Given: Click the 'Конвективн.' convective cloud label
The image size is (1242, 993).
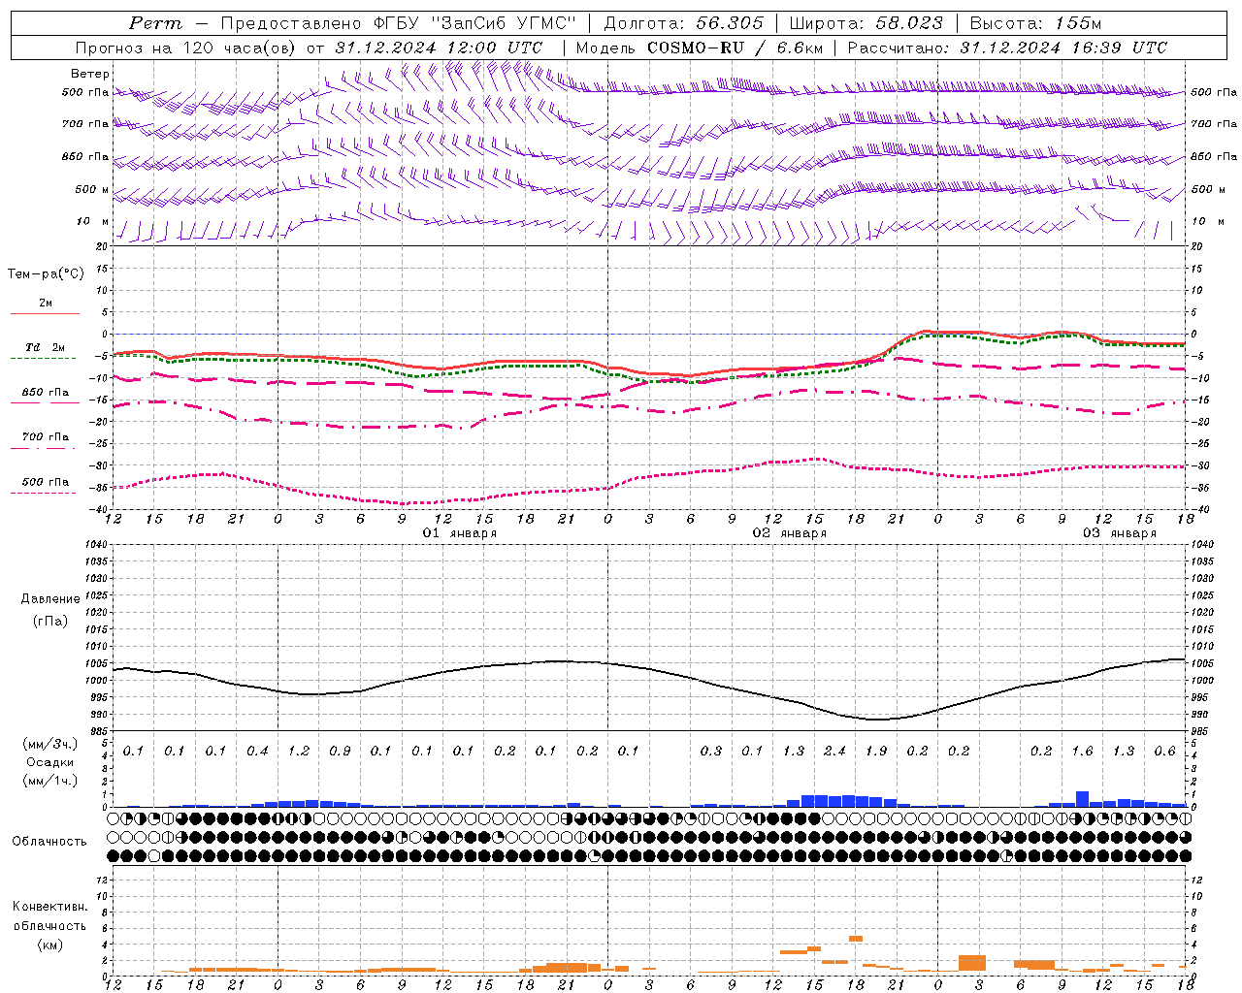Looking at the screenshot, I should [49, 907].
